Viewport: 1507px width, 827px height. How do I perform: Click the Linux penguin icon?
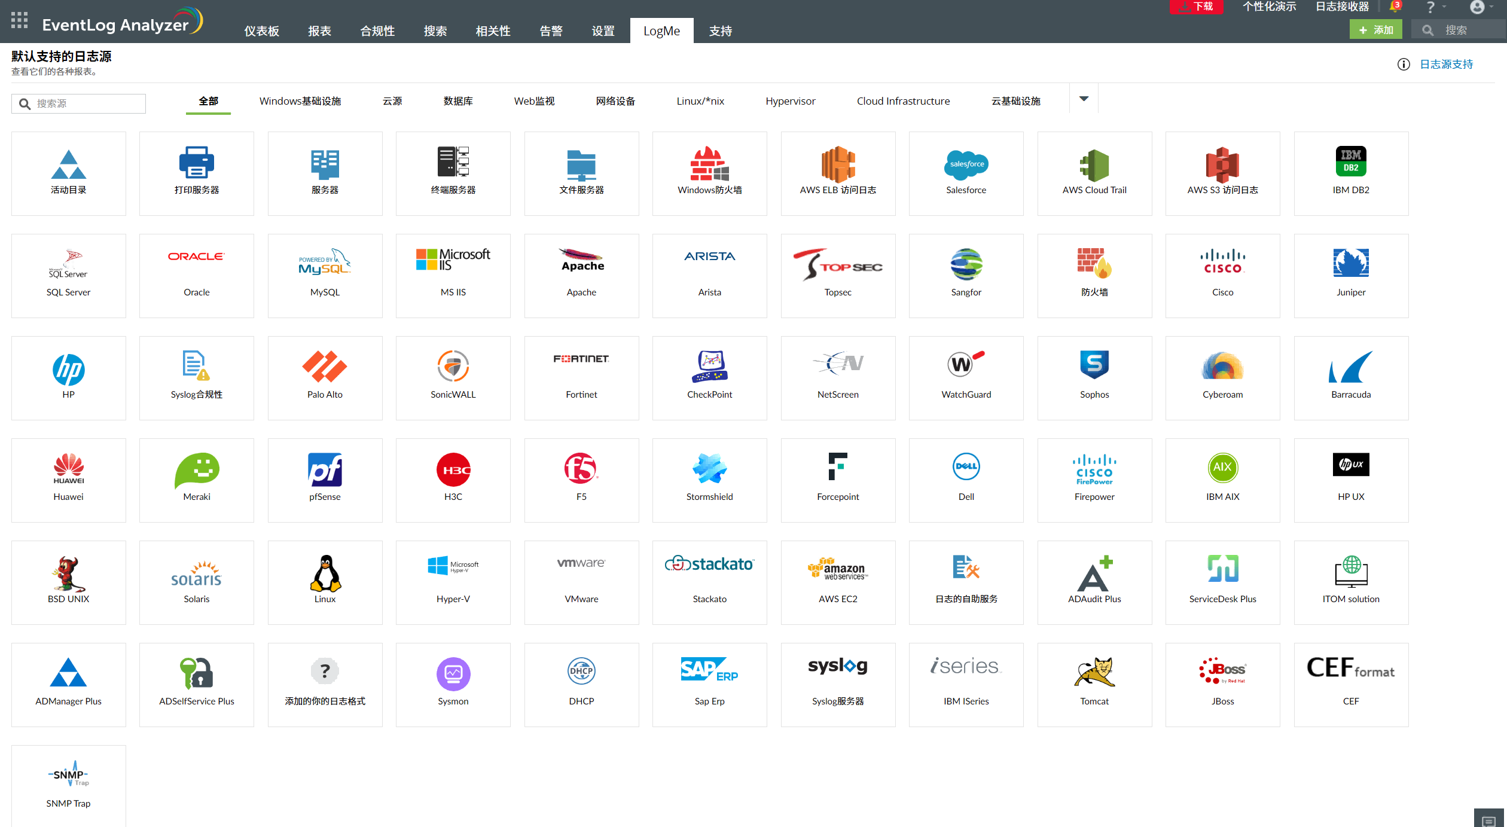[x=325, y=573]
